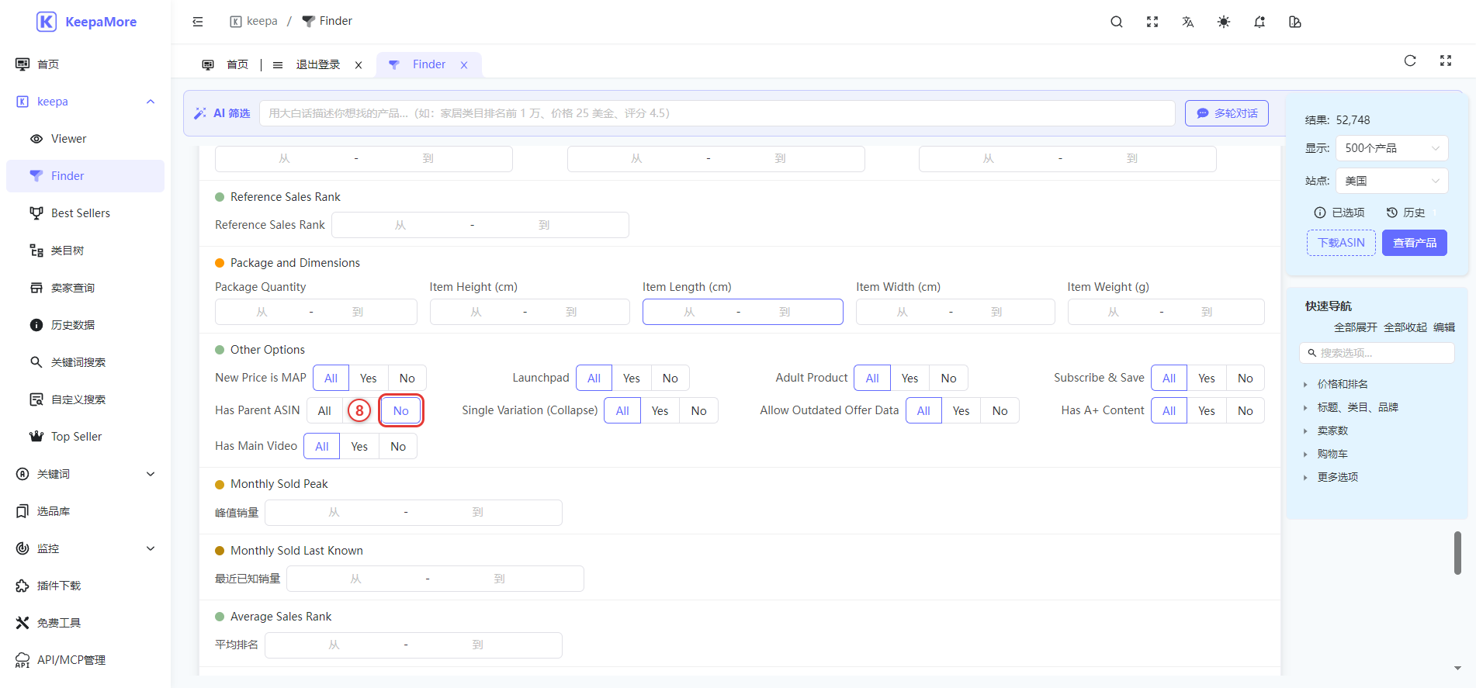Switch to the 首页 tab
Screen dimensions: 1476x688
point(226,64)
